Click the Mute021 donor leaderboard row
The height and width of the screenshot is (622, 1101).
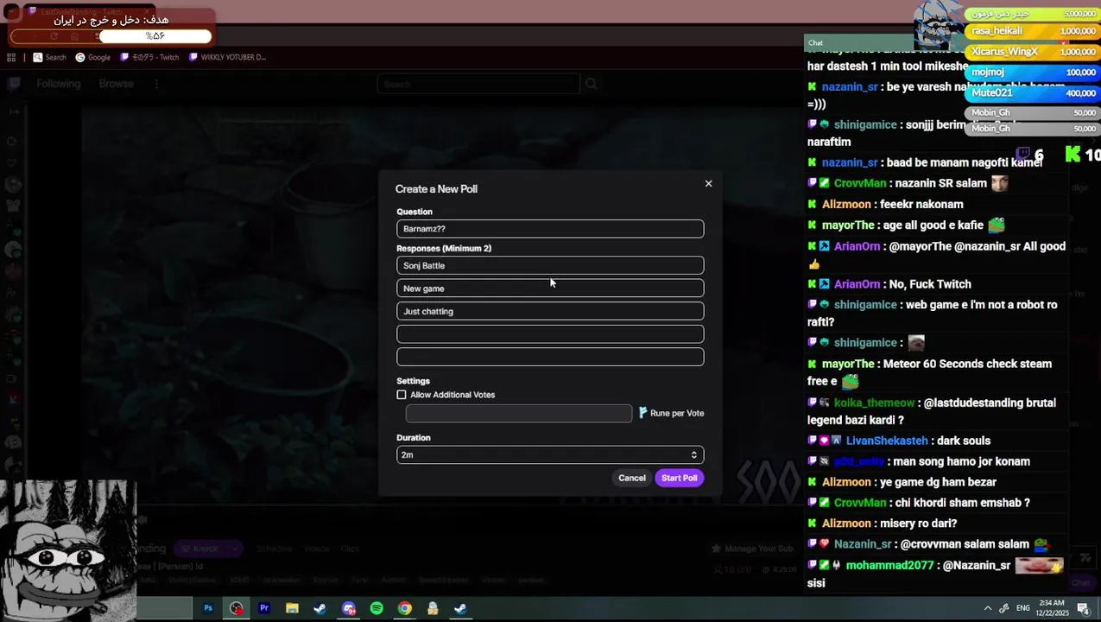click(x=1033, y=92)
